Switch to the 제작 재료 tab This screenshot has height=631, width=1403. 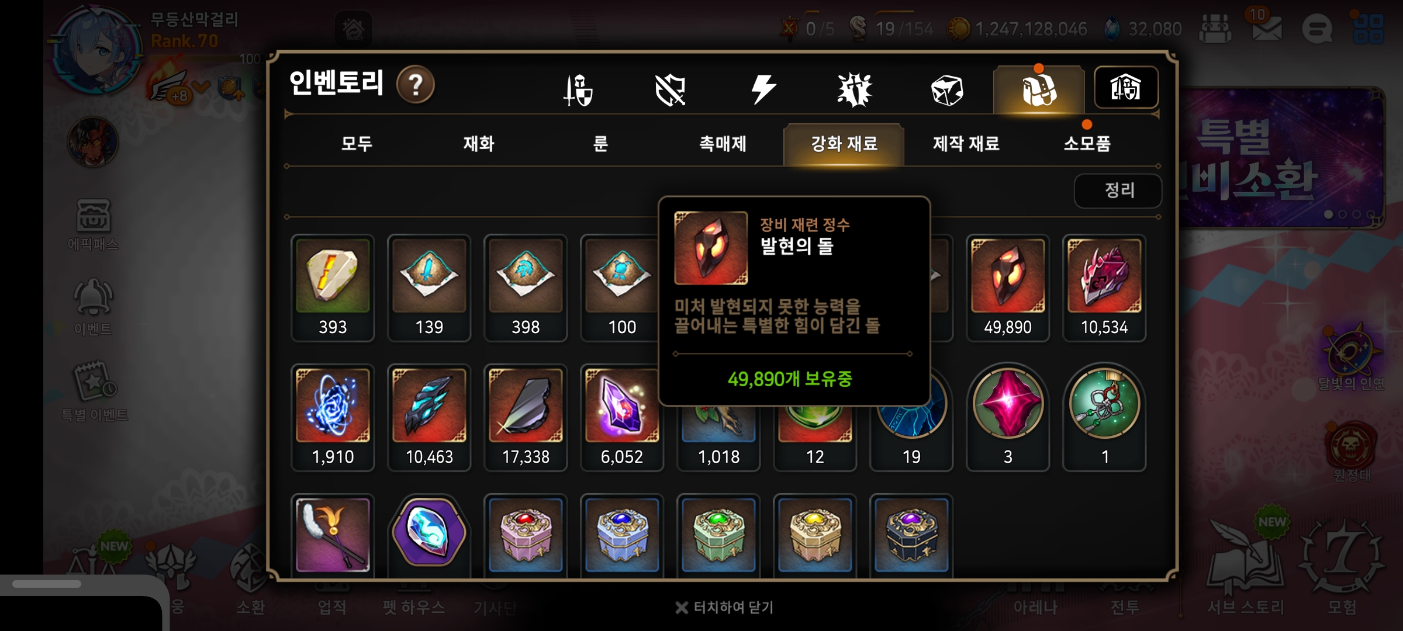pyautogui.click(x=966, y=143)
